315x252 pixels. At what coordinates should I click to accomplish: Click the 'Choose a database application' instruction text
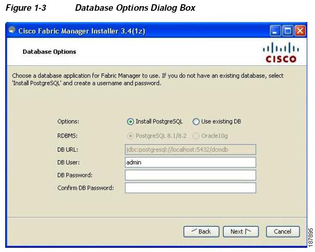point(148,79)
